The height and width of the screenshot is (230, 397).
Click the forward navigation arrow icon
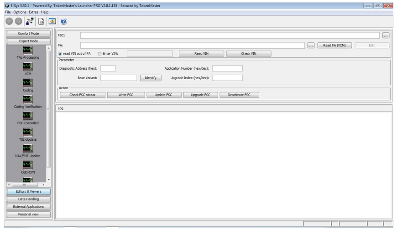tap(19, 21)
